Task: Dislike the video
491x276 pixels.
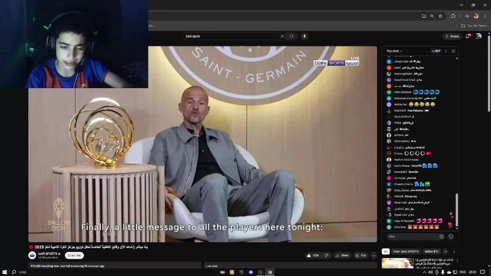Action: coord(326,255)
